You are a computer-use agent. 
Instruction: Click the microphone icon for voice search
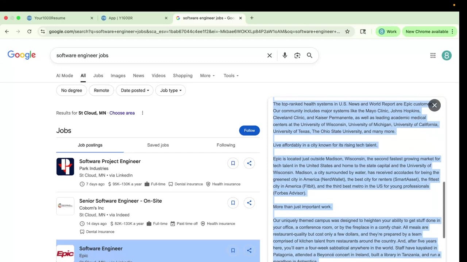(285, 55)
